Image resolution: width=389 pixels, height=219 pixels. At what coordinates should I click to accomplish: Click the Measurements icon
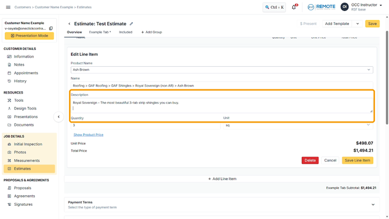pyautogui.click(x=9, y=161)
